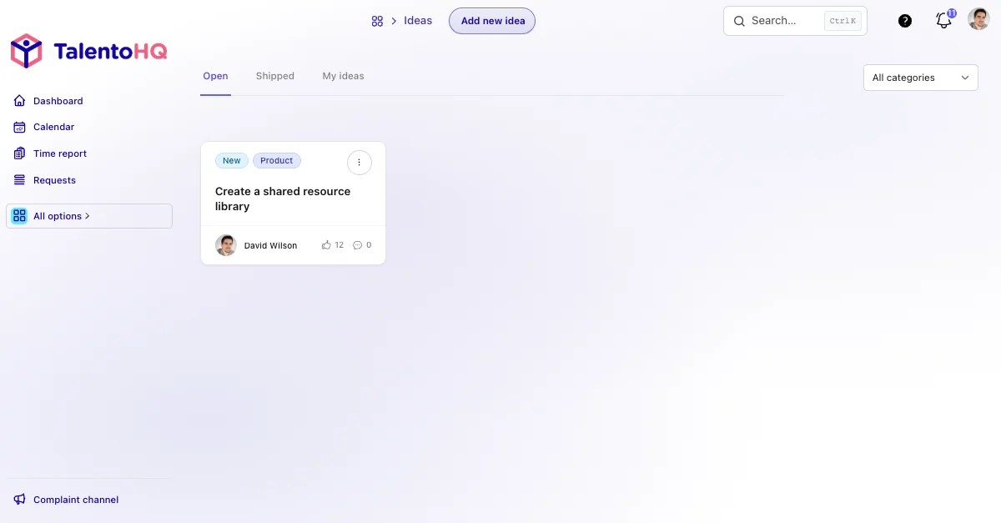Switch to the My ideas tab

click(x=343, y=76)
